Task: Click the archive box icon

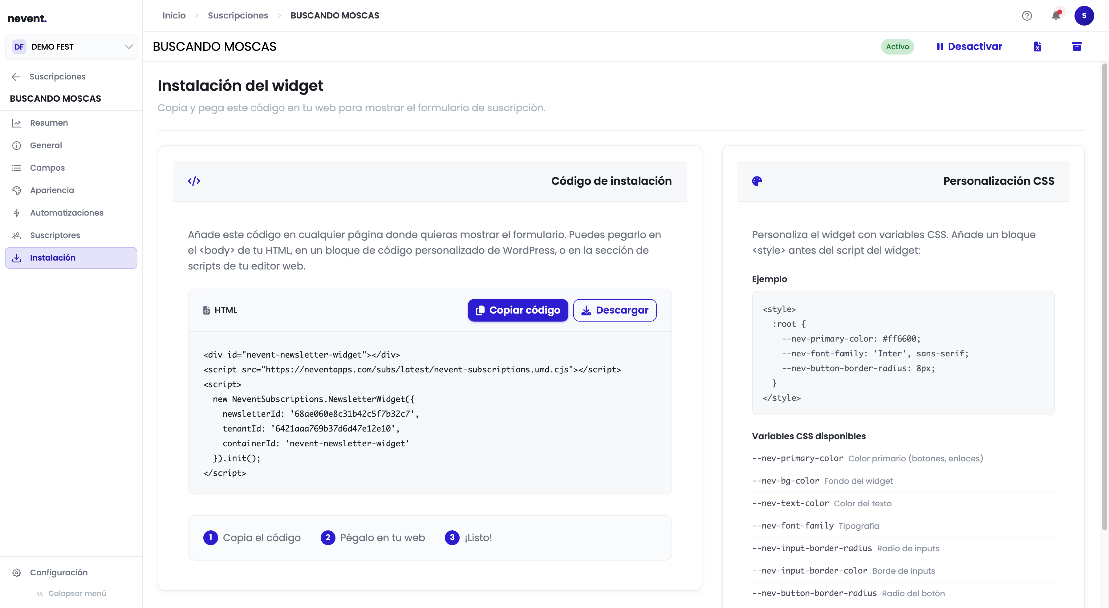Action: pyautogui.click(x=1077, y=47)
